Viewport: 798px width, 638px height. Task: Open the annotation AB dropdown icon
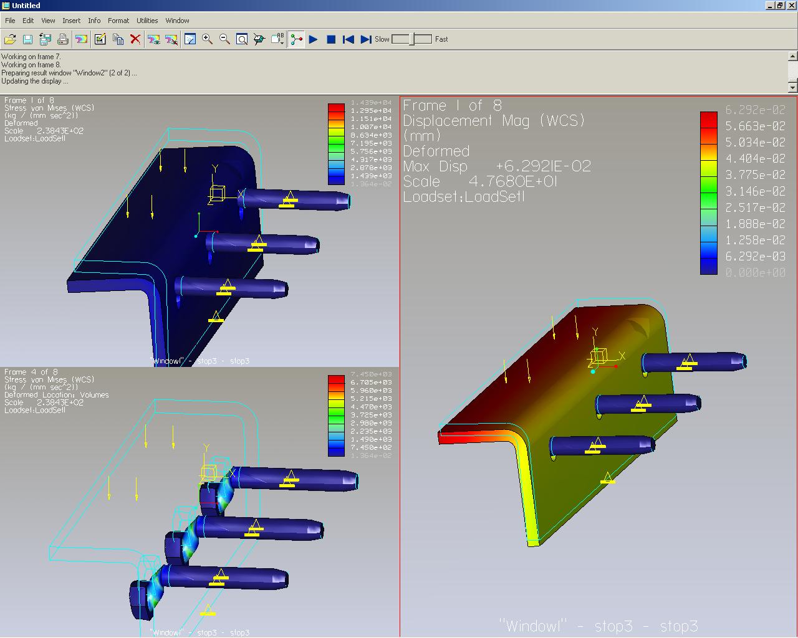278,39
